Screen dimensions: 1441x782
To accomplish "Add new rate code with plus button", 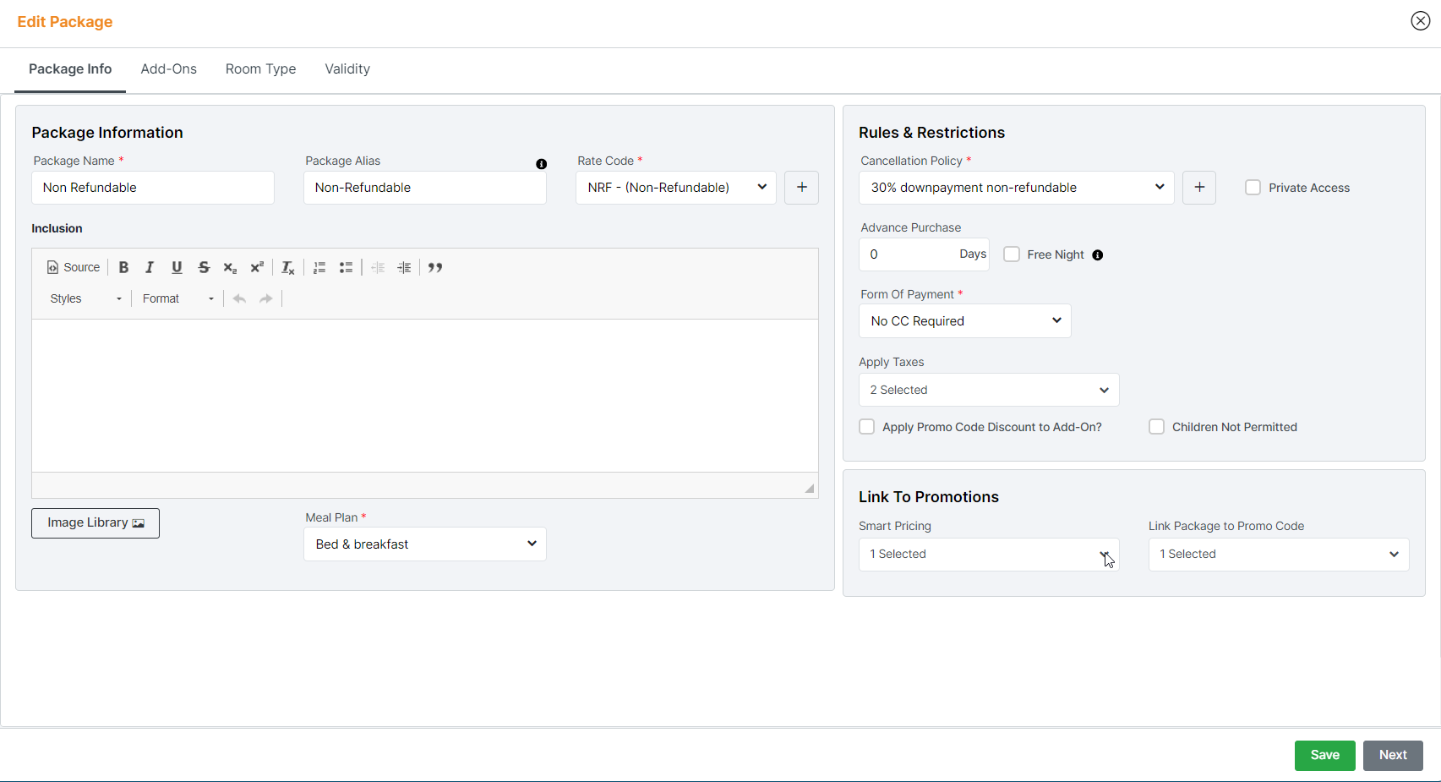I will [801, 188].
